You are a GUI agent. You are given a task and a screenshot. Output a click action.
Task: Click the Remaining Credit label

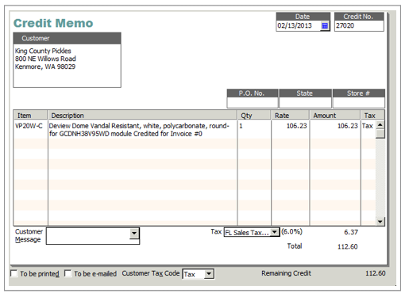[x=286, y=273]
